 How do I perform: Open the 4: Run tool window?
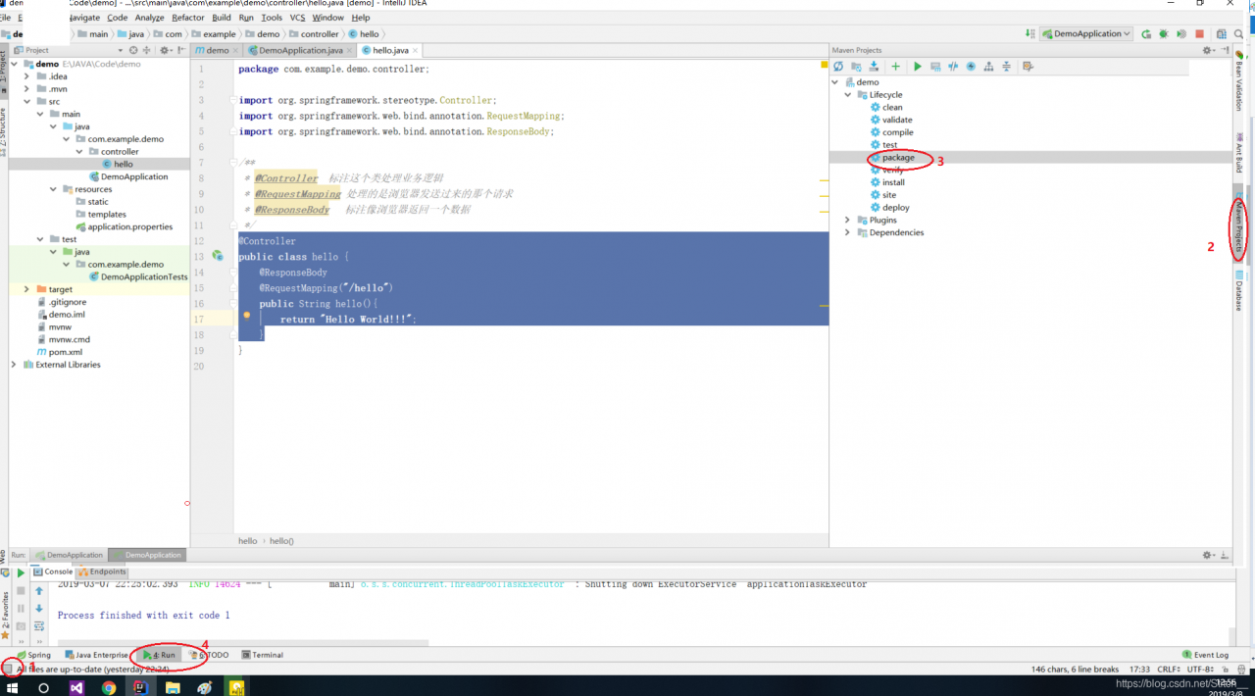160,655
